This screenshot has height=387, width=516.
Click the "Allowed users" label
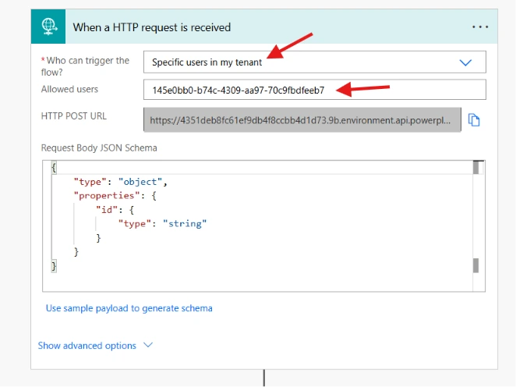[69, 89]
